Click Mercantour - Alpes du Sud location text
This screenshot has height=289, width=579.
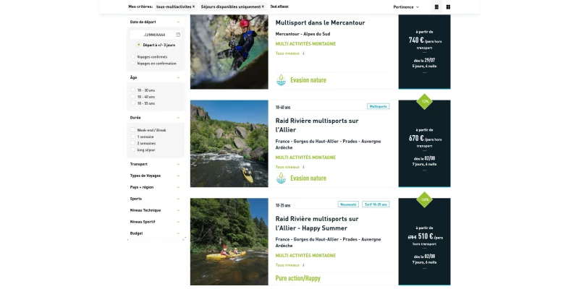point(303,34)
